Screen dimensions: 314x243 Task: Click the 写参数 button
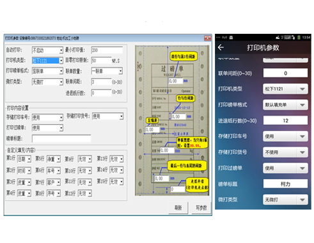tap(201, 208)
